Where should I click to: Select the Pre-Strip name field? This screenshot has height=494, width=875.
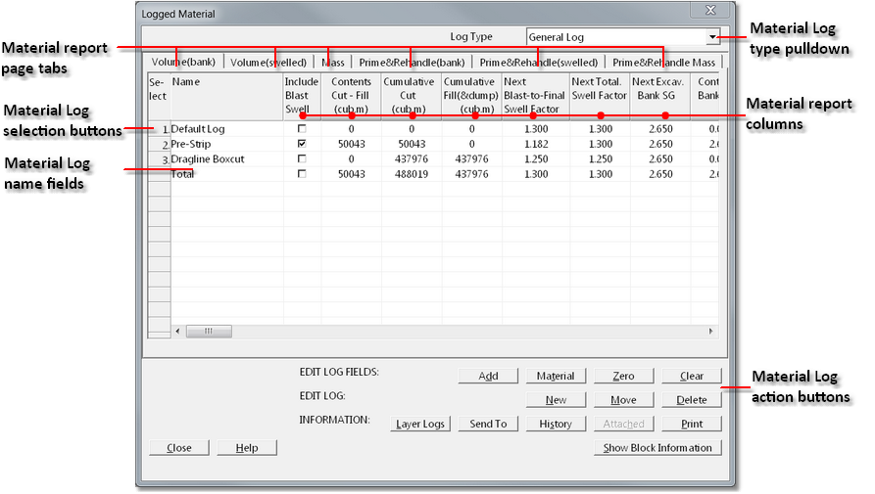pos(226,144)
